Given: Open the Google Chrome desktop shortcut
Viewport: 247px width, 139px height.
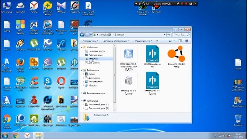Looking at the screenshot, I should click(7, 122).
